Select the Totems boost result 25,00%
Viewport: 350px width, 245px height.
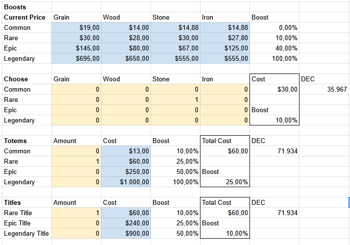pos(225,182)
